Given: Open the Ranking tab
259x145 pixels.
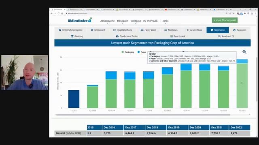Looking at the screenshot, I should pyautogui.click(x=77, y=36).
